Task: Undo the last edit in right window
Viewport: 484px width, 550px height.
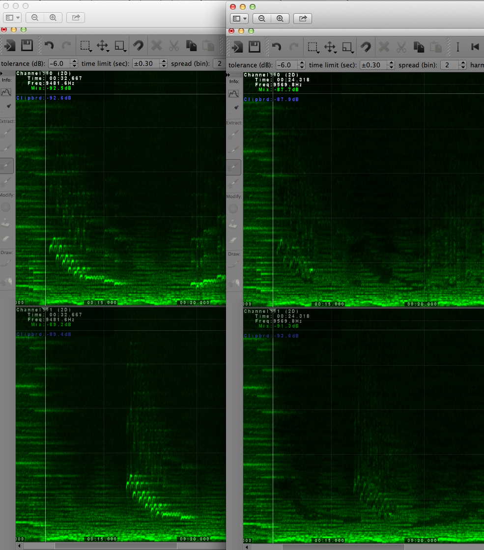Action: (276, 47)
